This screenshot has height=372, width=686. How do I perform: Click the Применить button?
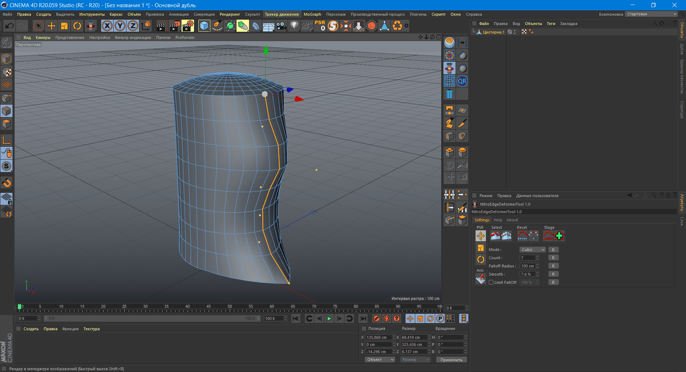(451, 360)
